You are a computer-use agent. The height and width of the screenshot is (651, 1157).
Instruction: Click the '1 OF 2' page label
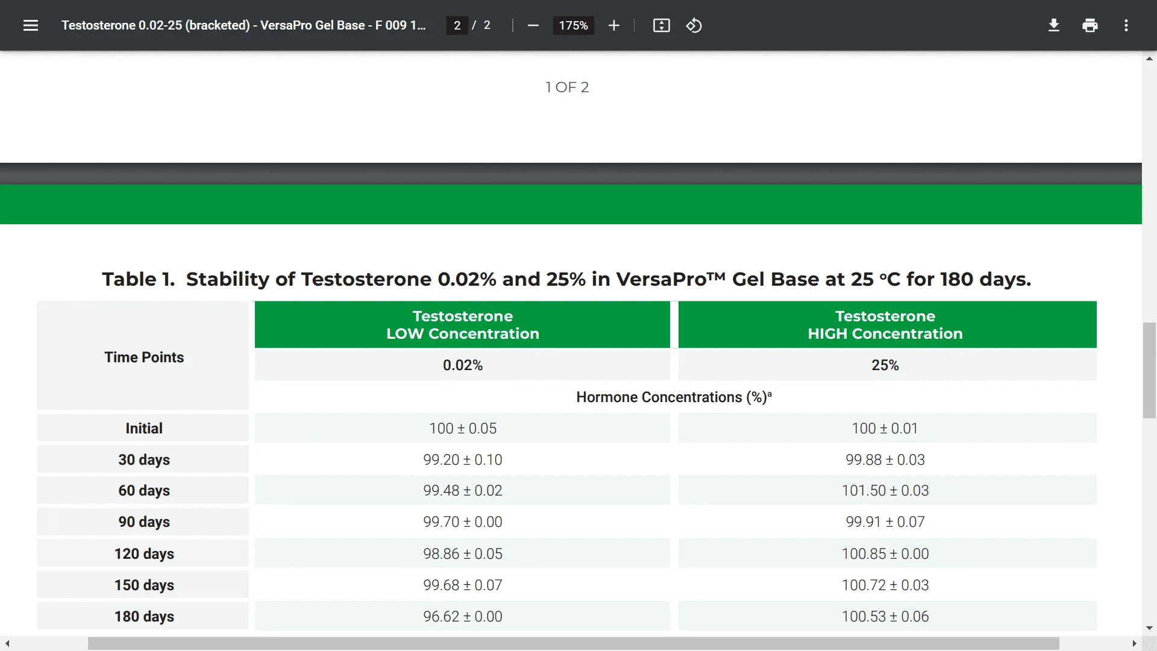point(567,87)
